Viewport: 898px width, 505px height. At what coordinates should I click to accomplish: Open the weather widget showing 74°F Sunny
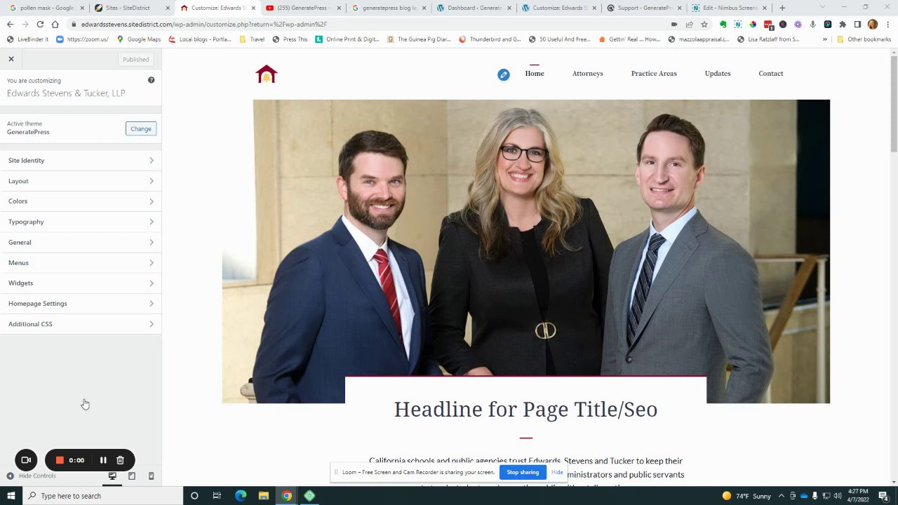746,496
